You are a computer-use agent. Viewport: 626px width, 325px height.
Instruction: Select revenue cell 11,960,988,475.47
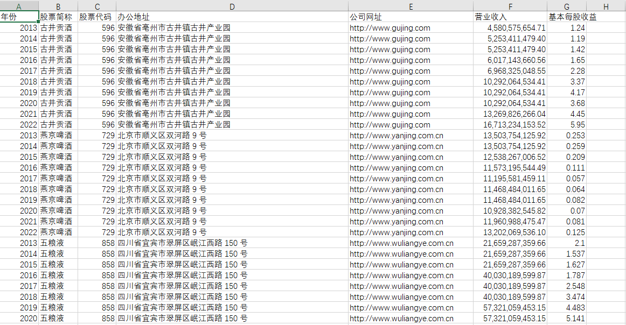510,222
